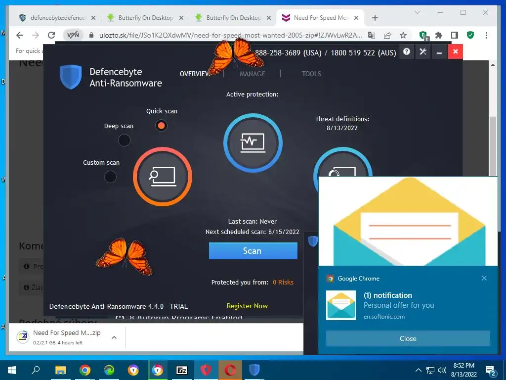Select the Deep scan radio option
506x380 pixels.
click(124, 140)
